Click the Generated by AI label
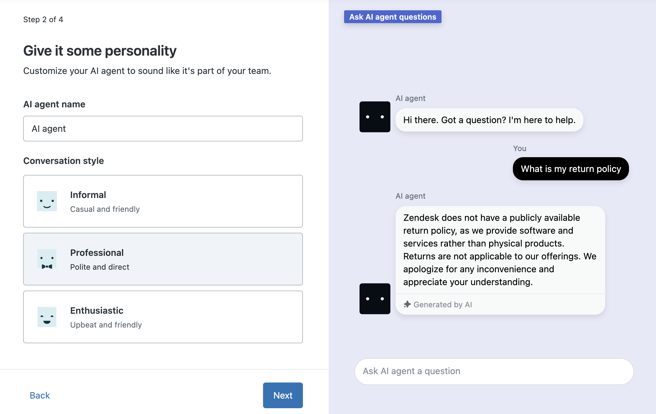The height and width of the screenshot is (414, 656). [x=442, y=304]
